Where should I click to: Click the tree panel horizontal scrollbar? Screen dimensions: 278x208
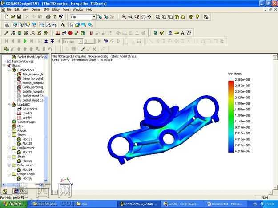(x=22, y=185)
